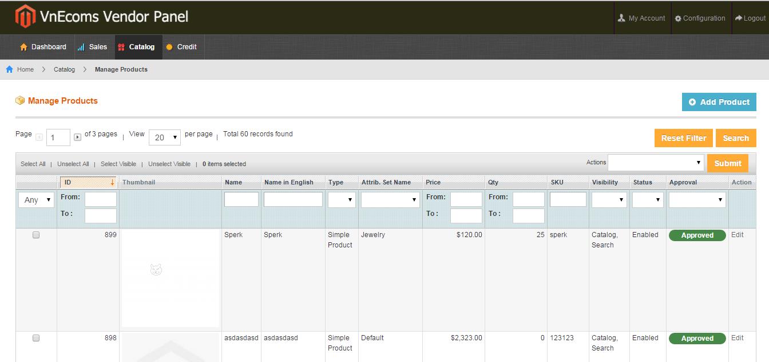Click Approved badge for product 898
Viewport: 769px width, 362px height.
pos(697,339)
